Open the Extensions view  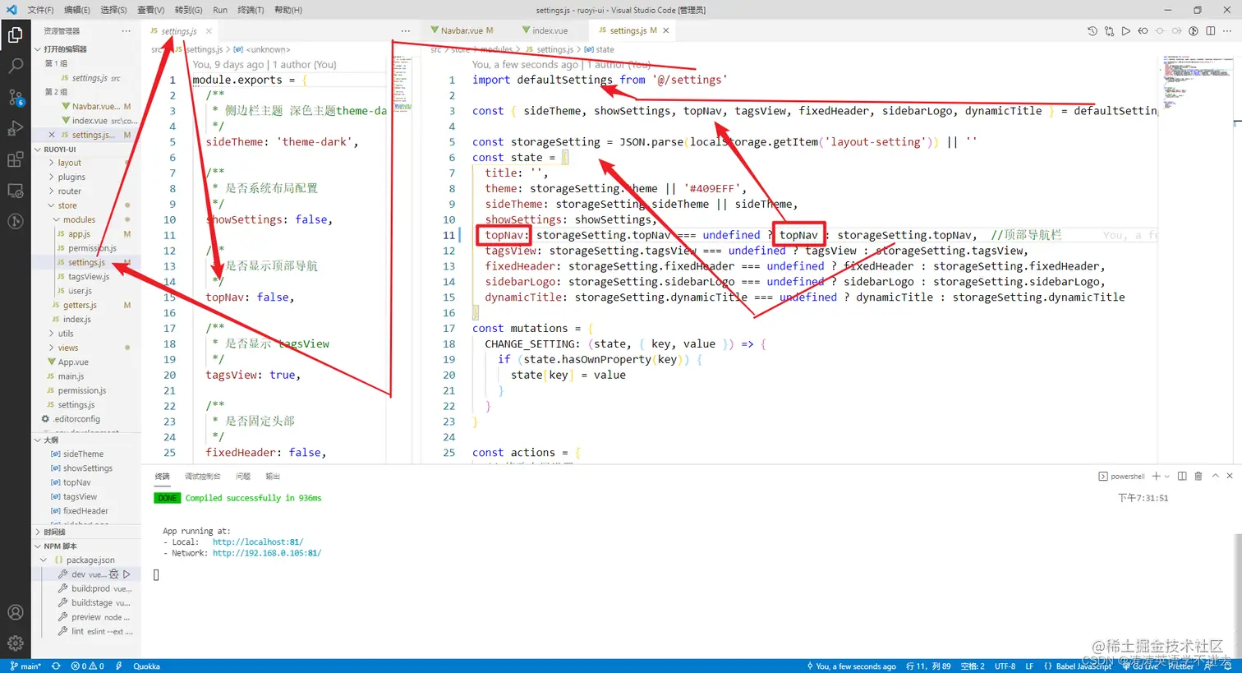point(15,159)
